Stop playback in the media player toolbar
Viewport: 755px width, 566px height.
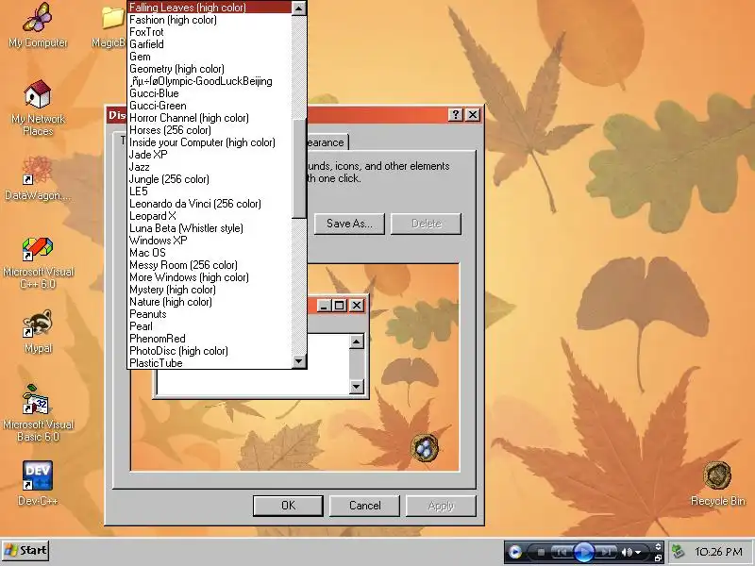pyautogui.click(x=541, y=552)
